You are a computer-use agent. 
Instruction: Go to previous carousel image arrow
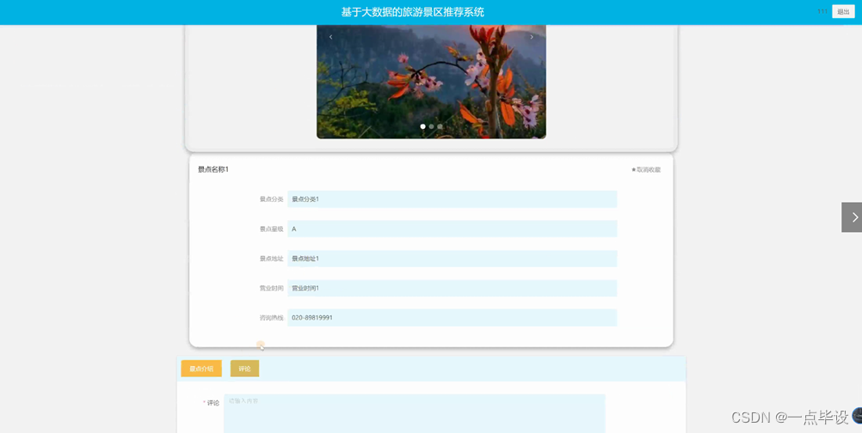click(x=331, y=37)
